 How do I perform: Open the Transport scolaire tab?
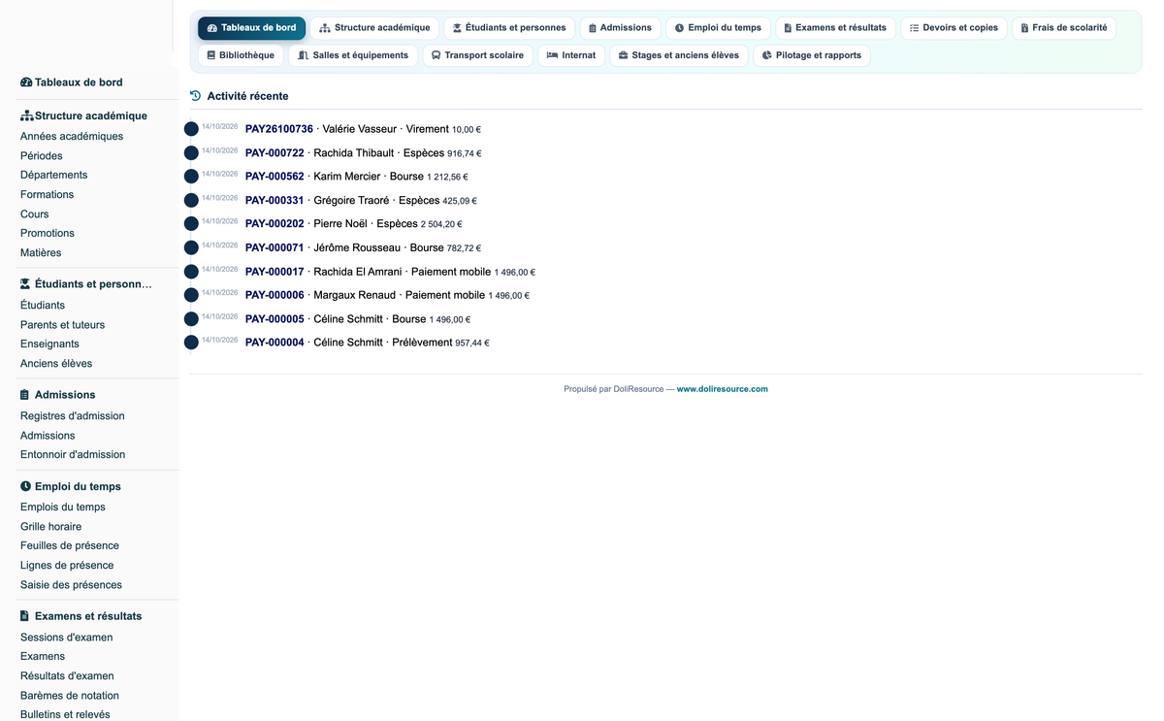click(477, 55)
